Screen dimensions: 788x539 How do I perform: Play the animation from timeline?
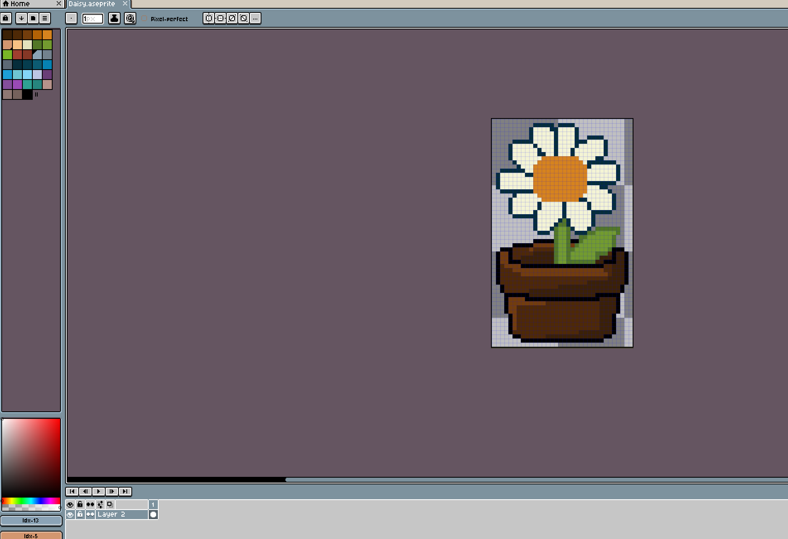99,491
